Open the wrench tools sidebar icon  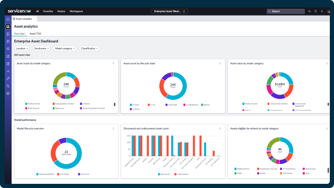8,78
